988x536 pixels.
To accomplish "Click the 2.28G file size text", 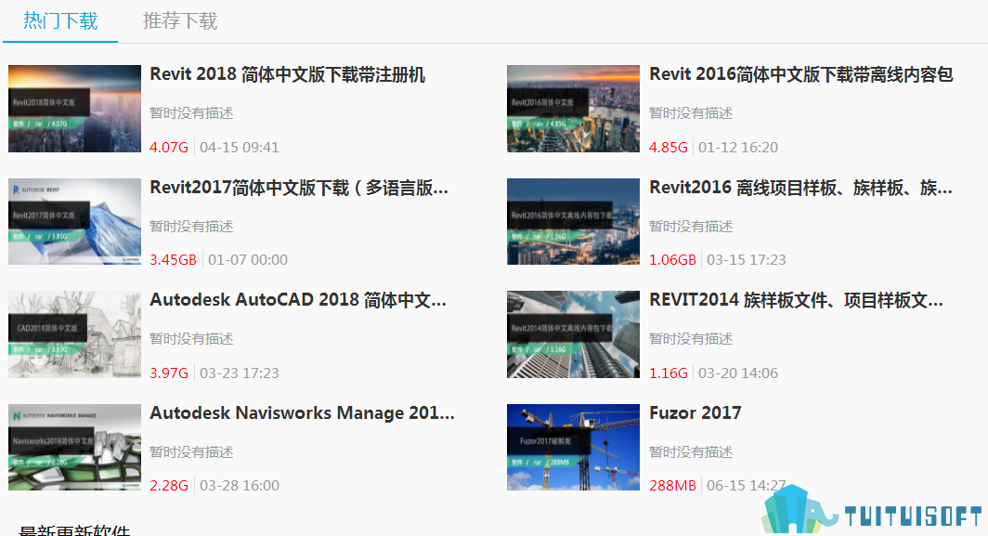I will pos(169,486).
